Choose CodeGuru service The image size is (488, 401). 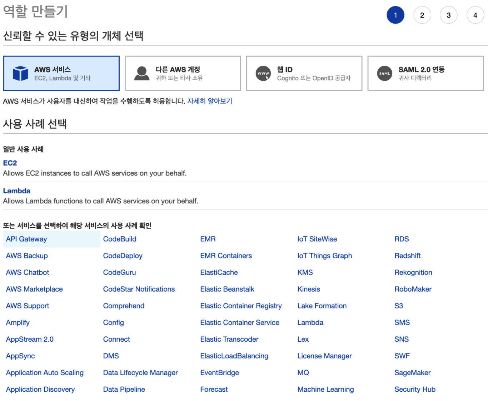click(119, 272)
